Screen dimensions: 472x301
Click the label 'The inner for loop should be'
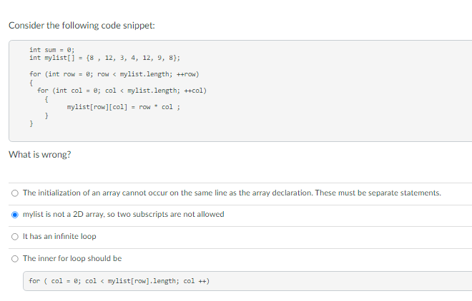72,258
